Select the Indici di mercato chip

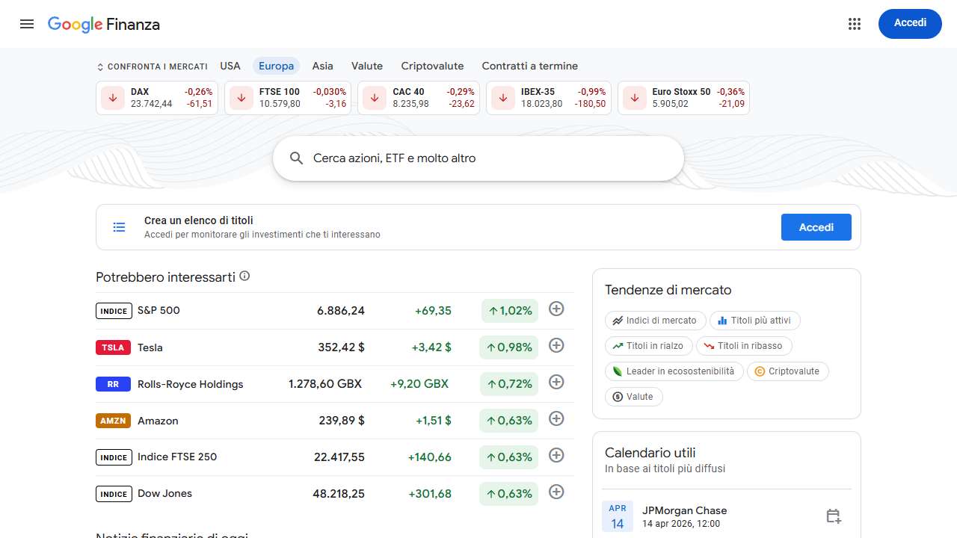click(655, 320)
